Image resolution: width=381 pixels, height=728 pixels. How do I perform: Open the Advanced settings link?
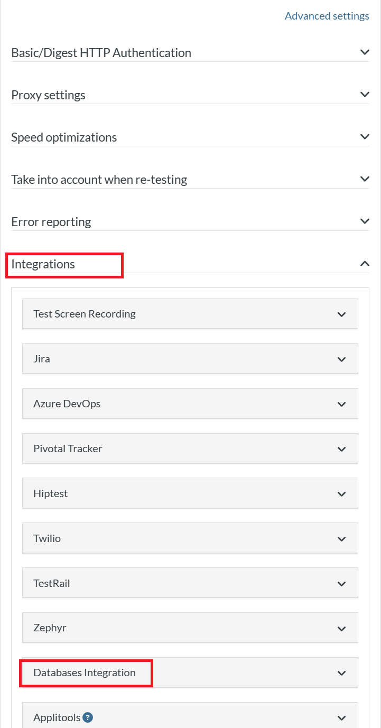[x=327, y=16]
